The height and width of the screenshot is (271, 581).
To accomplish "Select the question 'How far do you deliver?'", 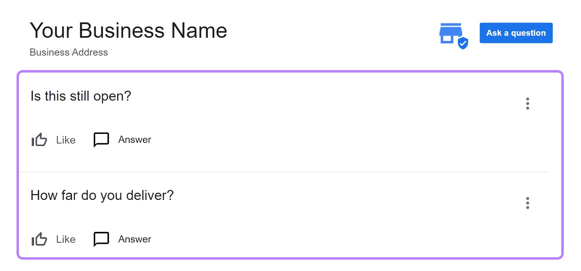I will (x=102, y=195).
